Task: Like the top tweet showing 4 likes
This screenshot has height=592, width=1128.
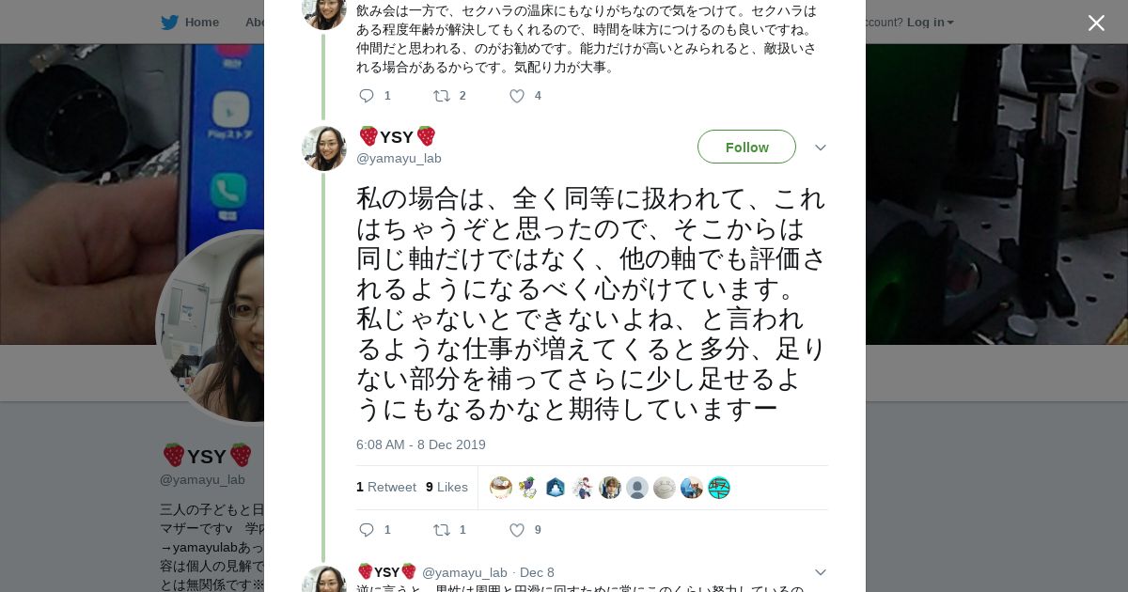Action: pos(516,96)
